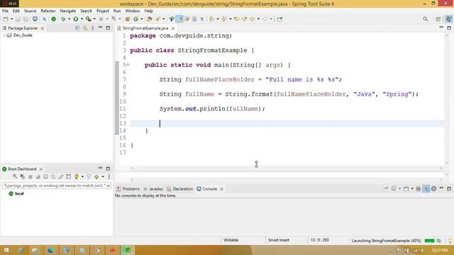Open the Source menu
This screenshot has width=454, height=255.
pos(30,11)
